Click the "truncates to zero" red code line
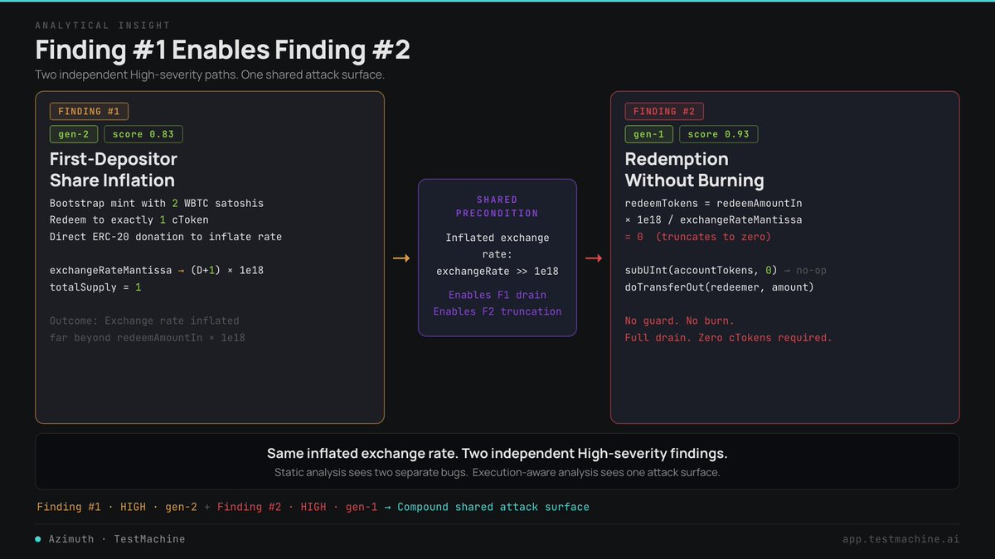The width and height of the screenshot is (995, 559). tap(698, 237)
